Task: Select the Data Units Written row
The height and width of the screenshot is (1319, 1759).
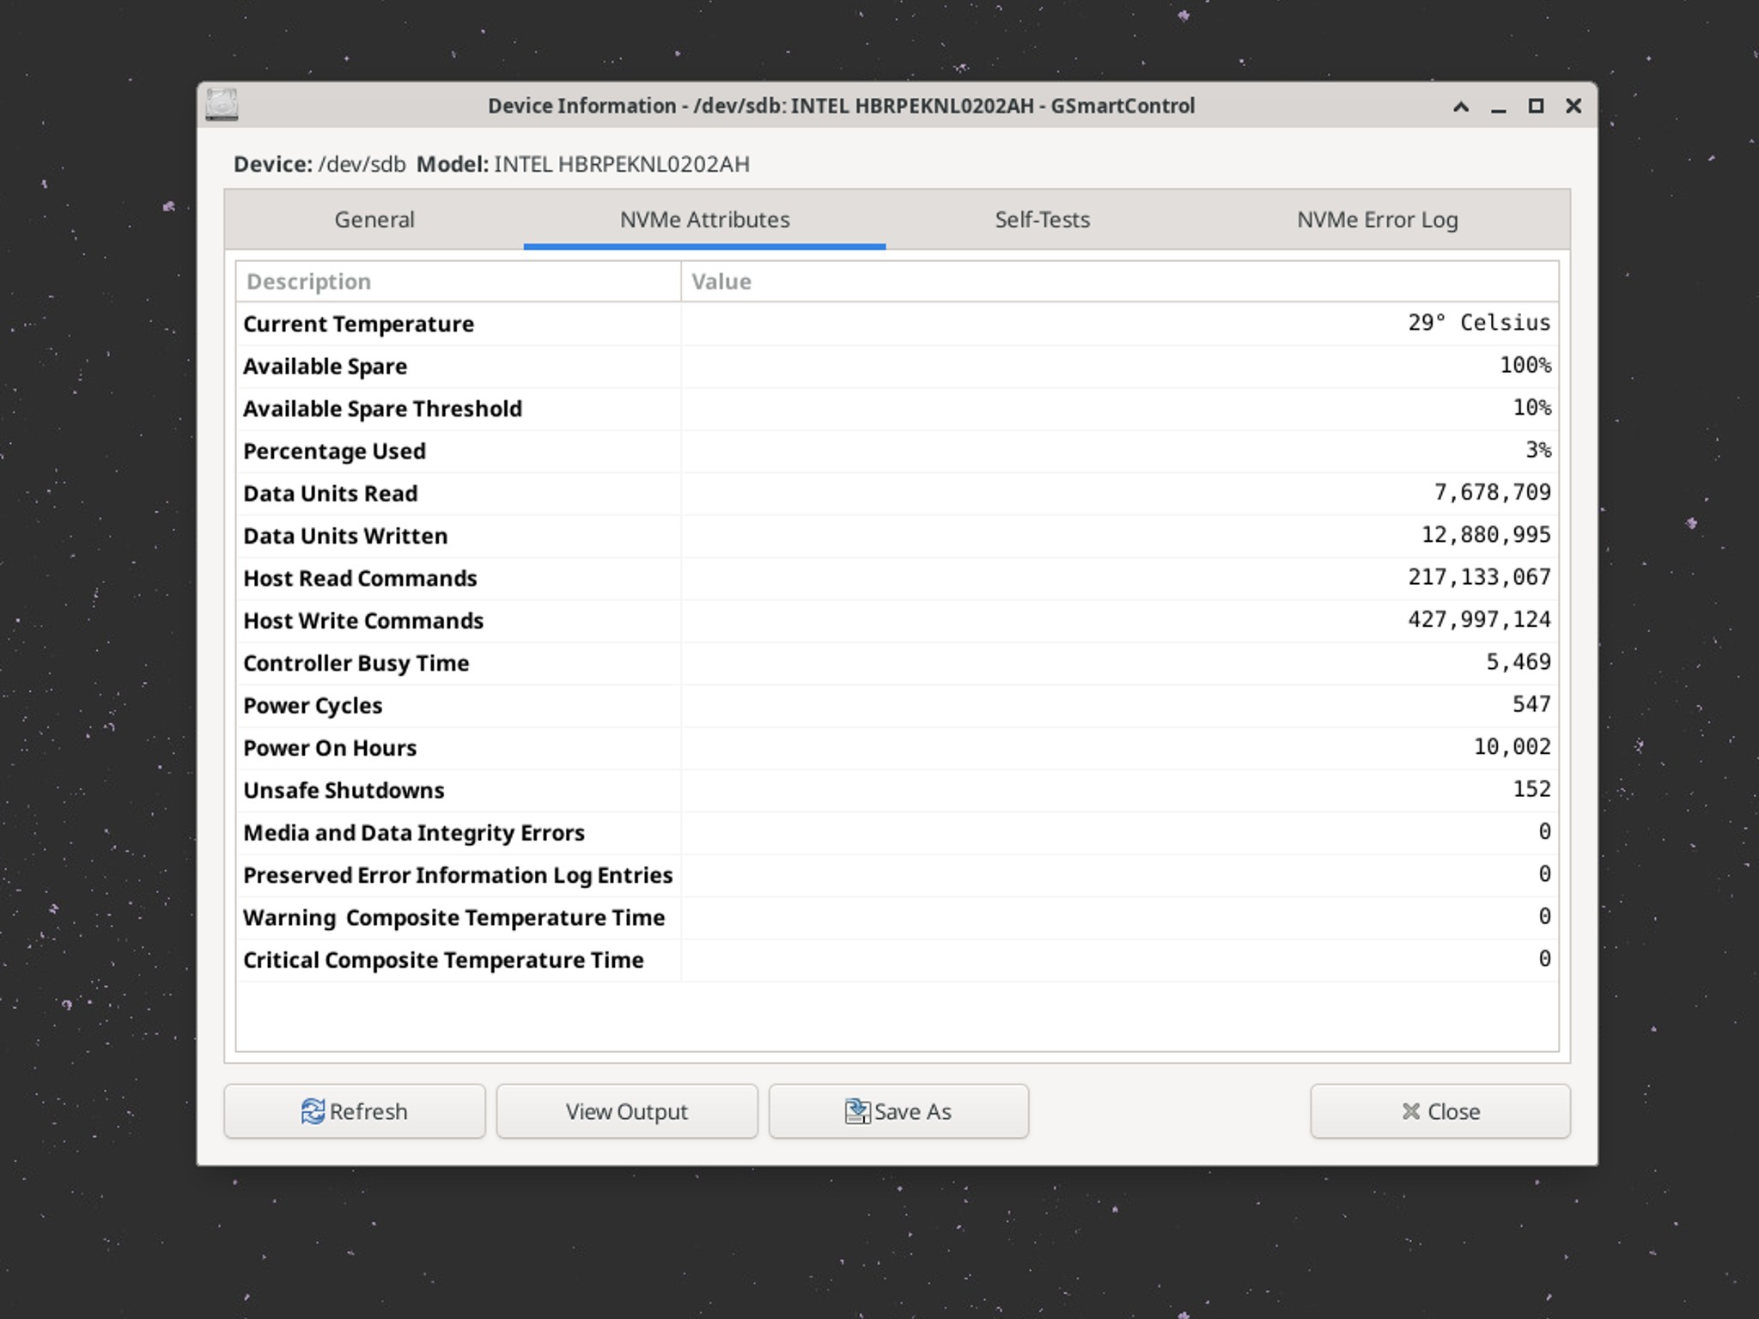Action: pos(898,536)
